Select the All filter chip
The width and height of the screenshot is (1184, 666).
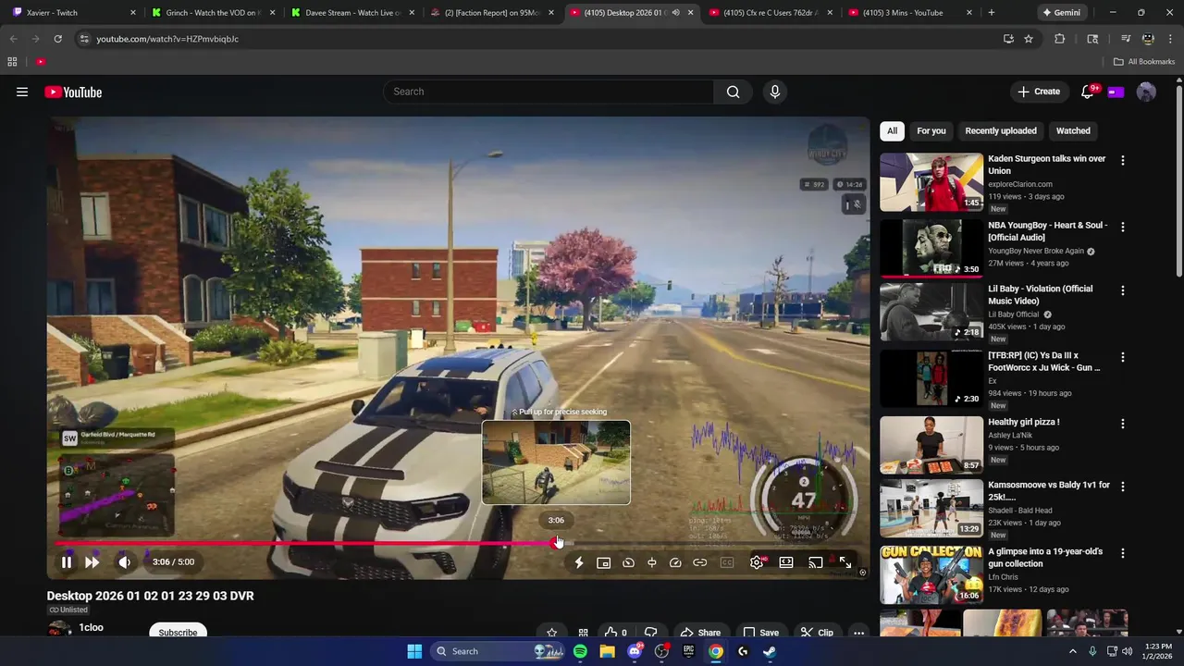892,130
